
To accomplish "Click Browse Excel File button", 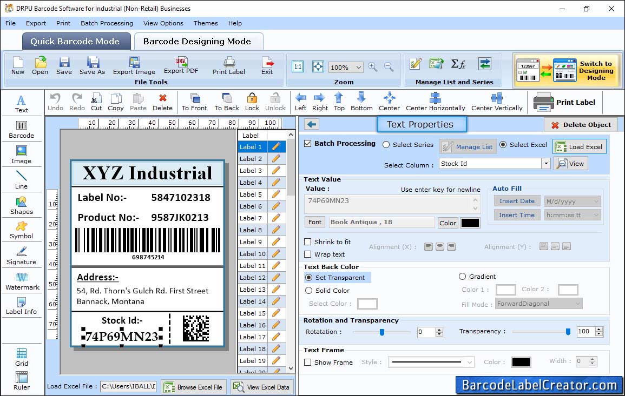I will 194,387.
